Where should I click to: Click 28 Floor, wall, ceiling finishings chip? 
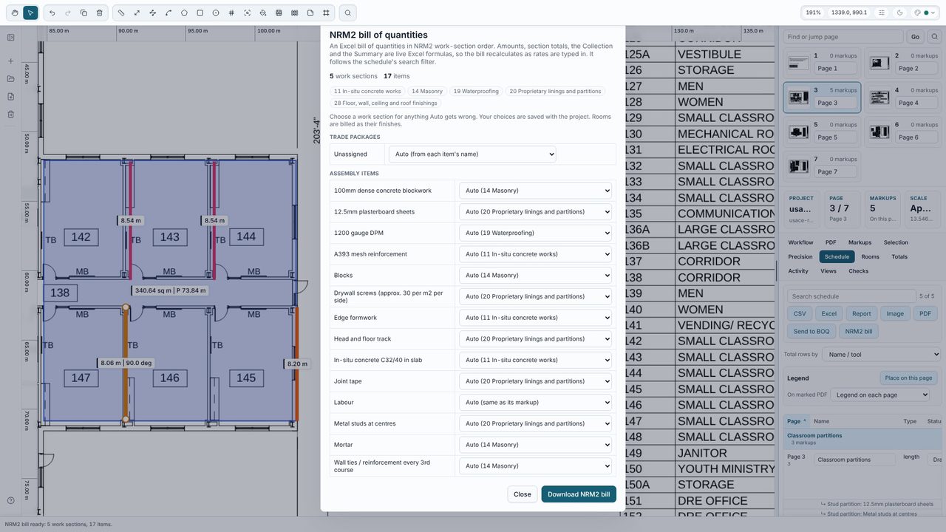point(385,103)
